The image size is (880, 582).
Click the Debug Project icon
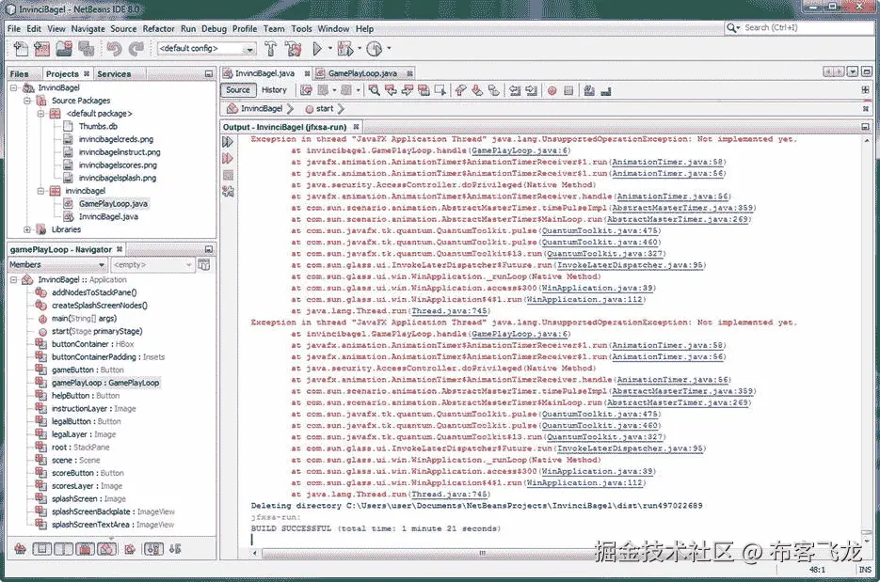344,49
